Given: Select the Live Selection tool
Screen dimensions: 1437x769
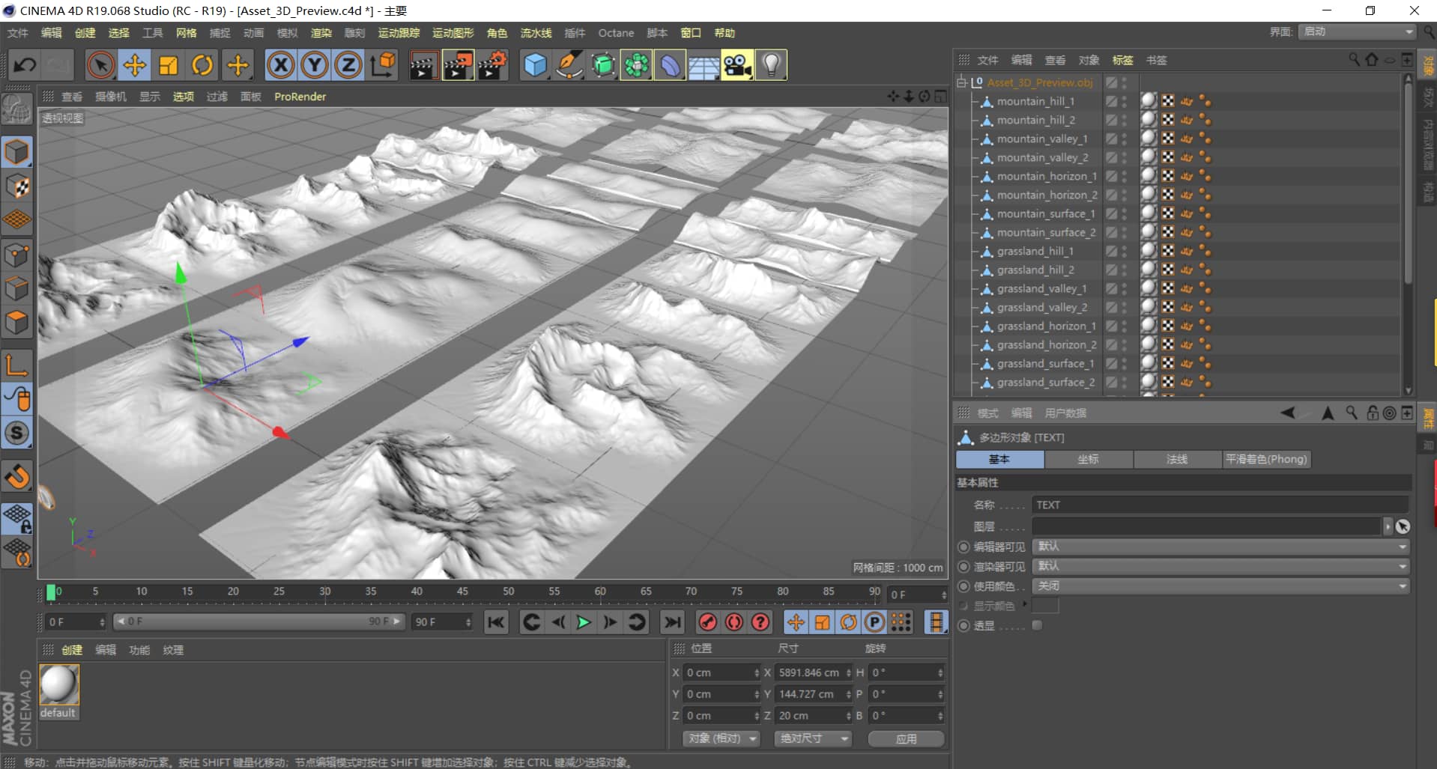Looking at the screenshot, I should pyautogui.click(x=100, y=65).
